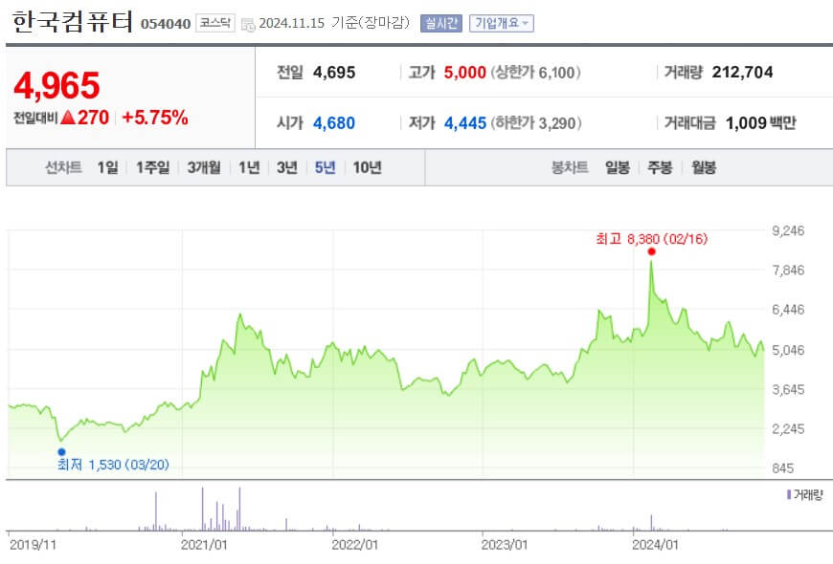Click the 7,846 price axis label
The height and width of the screenshot is (564, 833).
point(788,271)
